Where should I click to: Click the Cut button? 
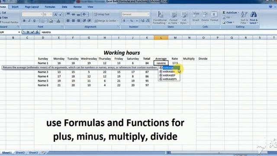tap(3, 13)
